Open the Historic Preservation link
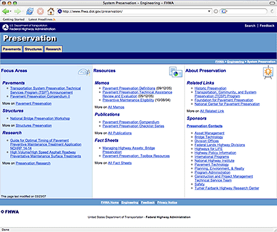 (x=211, y=88)
